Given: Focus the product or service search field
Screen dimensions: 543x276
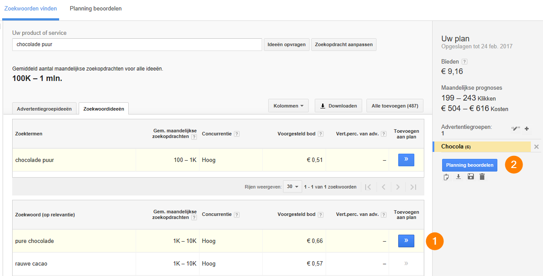Looking at the screenshot, I should 137,44.
